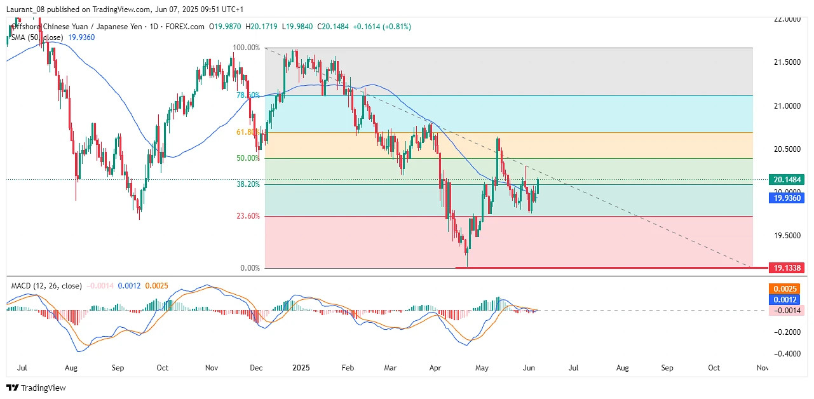
Task: Select the MACD (12, 26, close) indicator legend
Action: click(46, 286)
